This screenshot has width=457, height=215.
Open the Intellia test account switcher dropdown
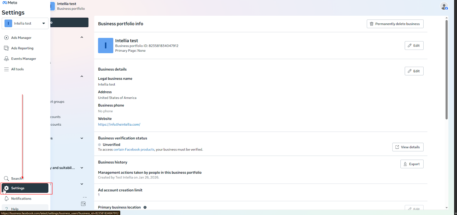coord(25,23)
